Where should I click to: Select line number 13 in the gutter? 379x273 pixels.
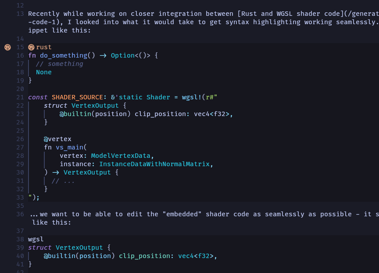(20, 14)
